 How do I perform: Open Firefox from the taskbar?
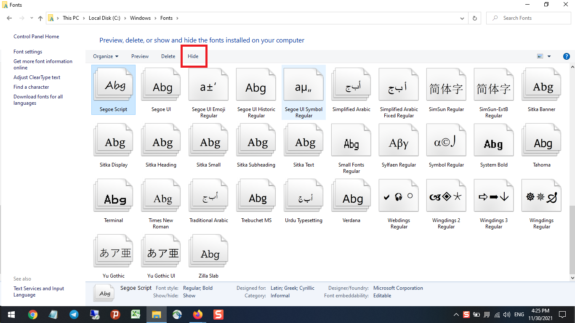click(198, 314)
